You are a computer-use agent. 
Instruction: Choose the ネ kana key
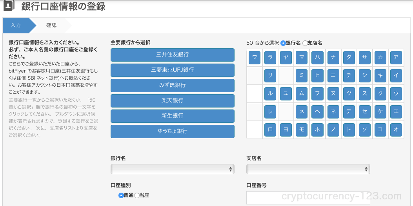pos(333,112)
